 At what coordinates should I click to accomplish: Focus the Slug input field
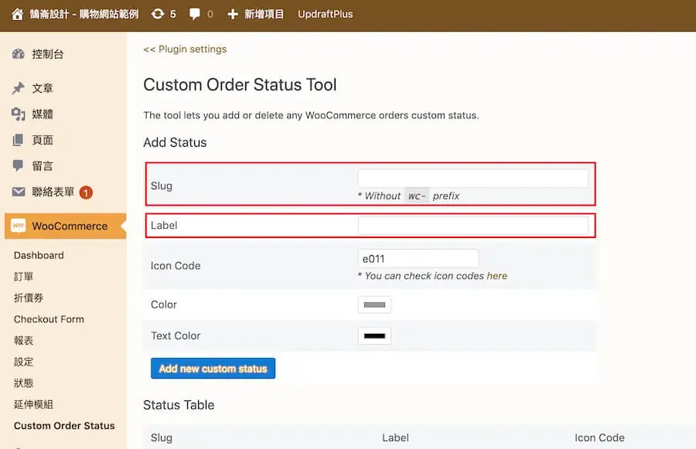pos(473,179)
